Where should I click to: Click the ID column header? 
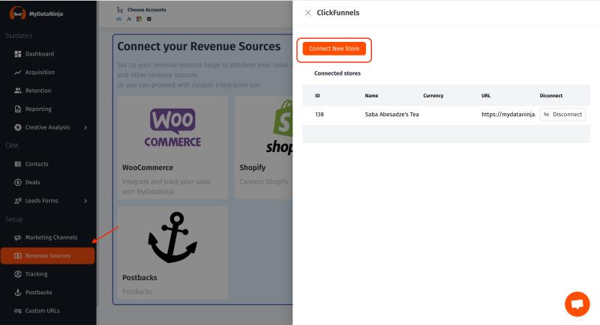tap(317, 95)
